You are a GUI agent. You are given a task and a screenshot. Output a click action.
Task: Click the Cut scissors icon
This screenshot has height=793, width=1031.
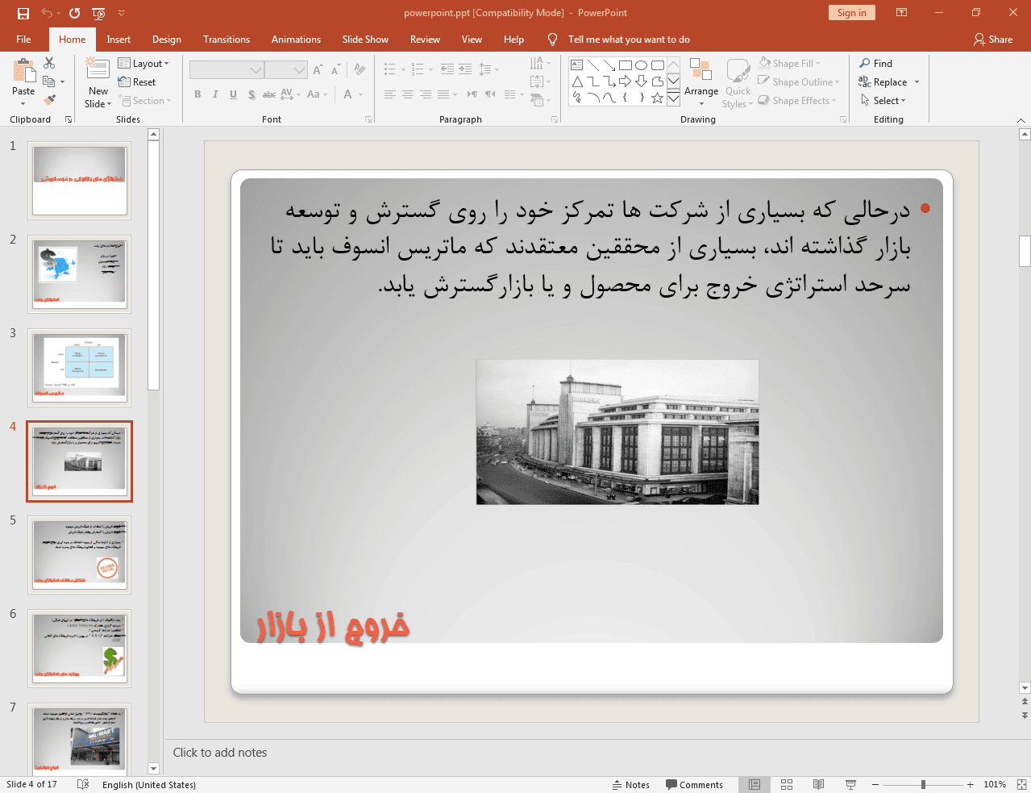click(49, 63)
